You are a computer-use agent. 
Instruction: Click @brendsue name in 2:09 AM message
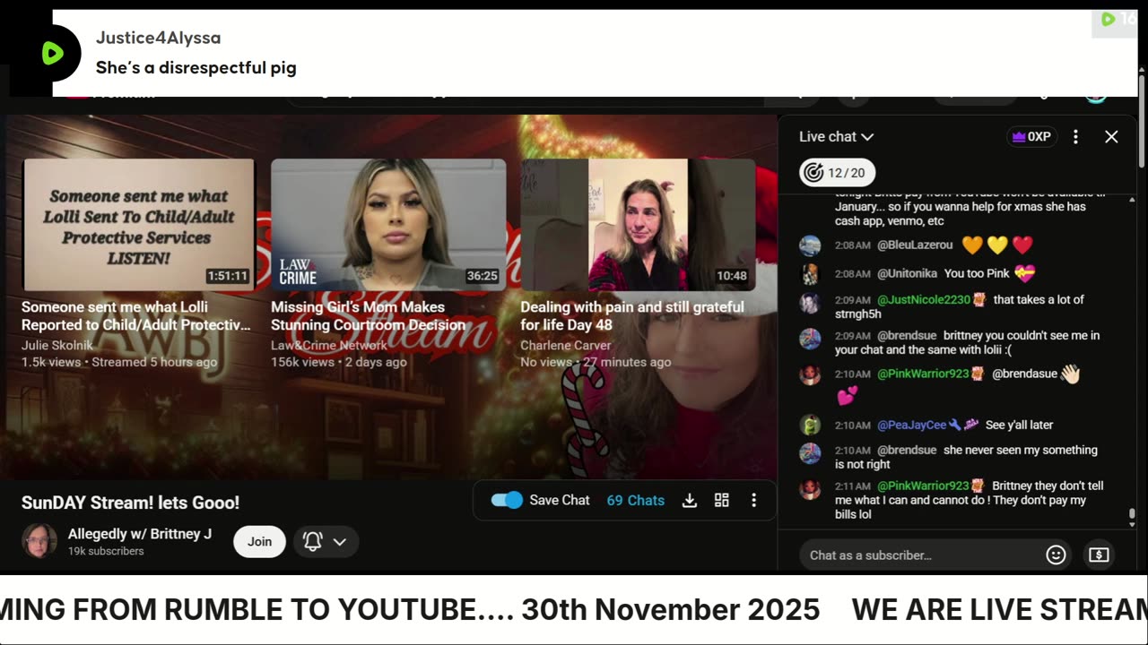click(x=907, y=335)
